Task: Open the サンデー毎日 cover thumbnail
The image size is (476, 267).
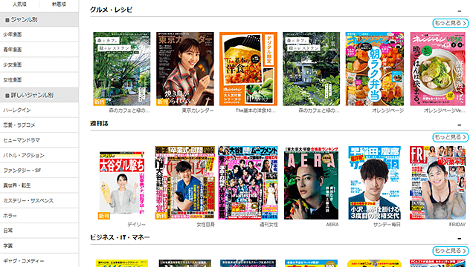Action: (x=374, y=183)
